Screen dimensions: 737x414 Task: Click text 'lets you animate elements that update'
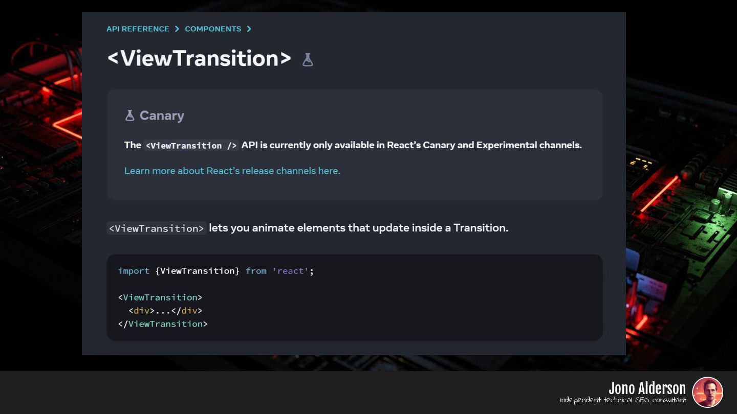click(x=305, y=228)
